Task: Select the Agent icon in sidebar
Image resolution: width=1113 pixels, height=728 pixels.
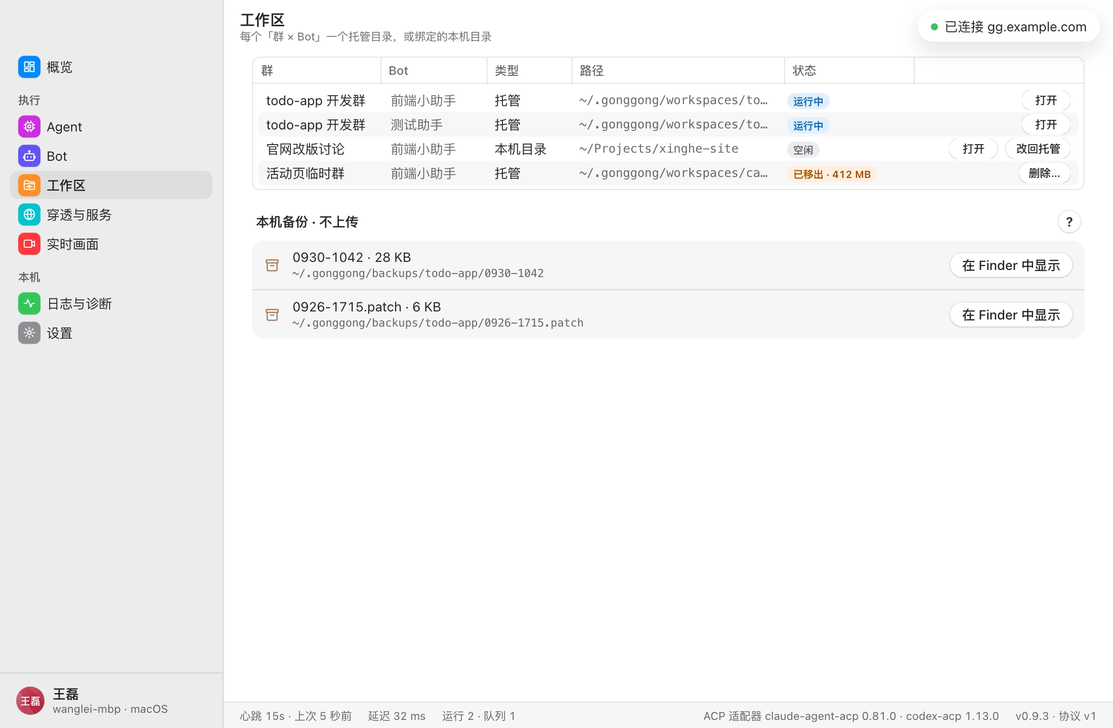Action: 29,127
